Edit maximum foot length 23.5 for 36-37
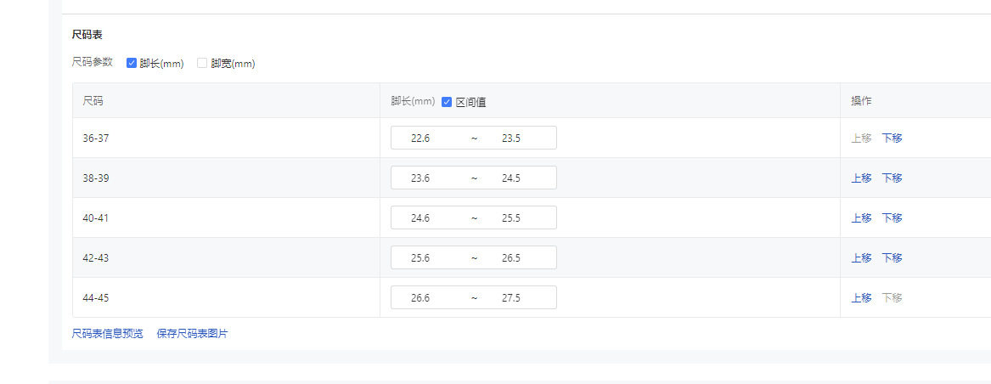Screen dimensions: 991x384 (x=511, y=138)
